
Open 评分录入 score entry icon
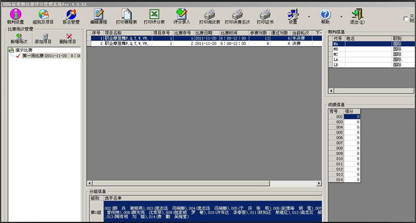point(182,17)
